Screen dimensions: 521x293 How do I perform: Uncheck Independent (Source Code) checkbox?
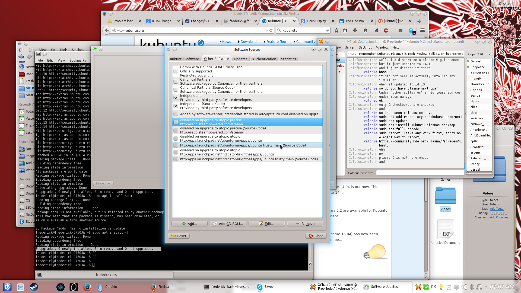coord(176,106)
